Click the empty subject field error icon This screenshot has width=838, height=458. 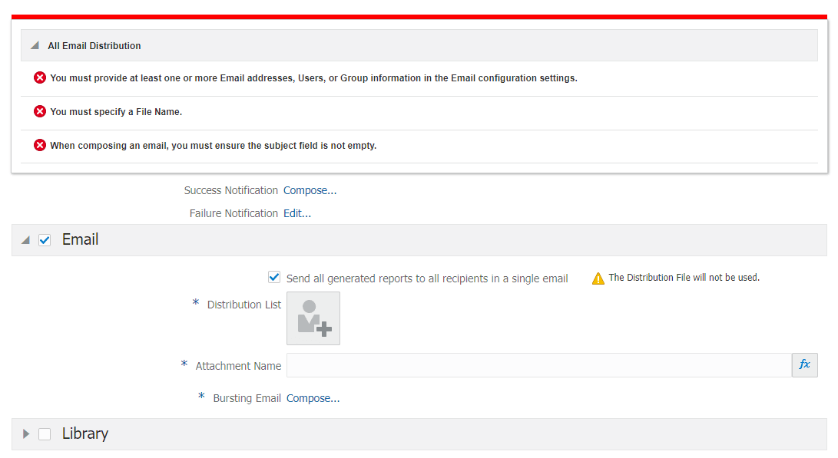pos(40,145)
